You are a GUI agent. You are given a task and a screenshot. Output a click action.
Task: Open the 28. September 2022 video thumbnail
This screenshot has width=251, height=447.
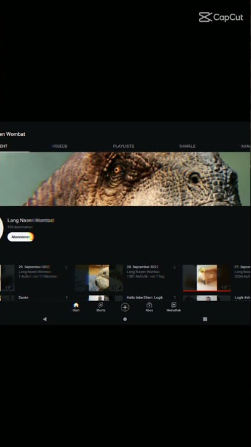click(99, 278)
